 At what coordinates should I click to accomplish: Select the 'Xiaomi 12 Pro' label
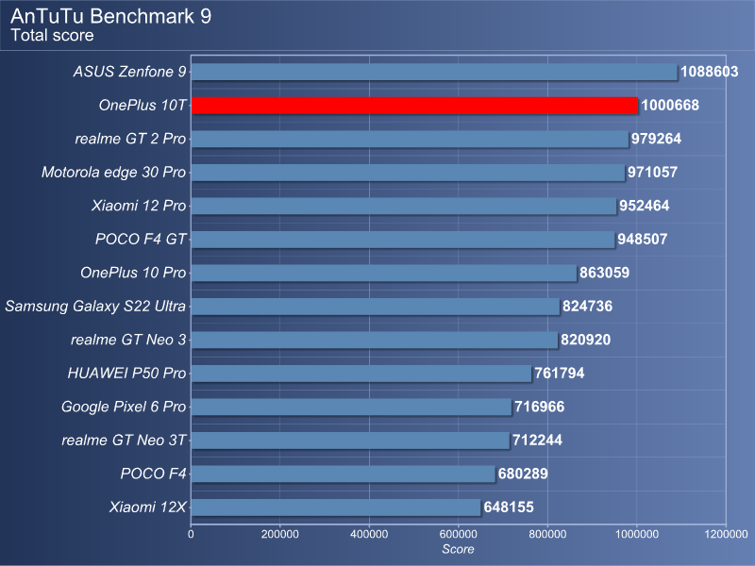point(139,206)
